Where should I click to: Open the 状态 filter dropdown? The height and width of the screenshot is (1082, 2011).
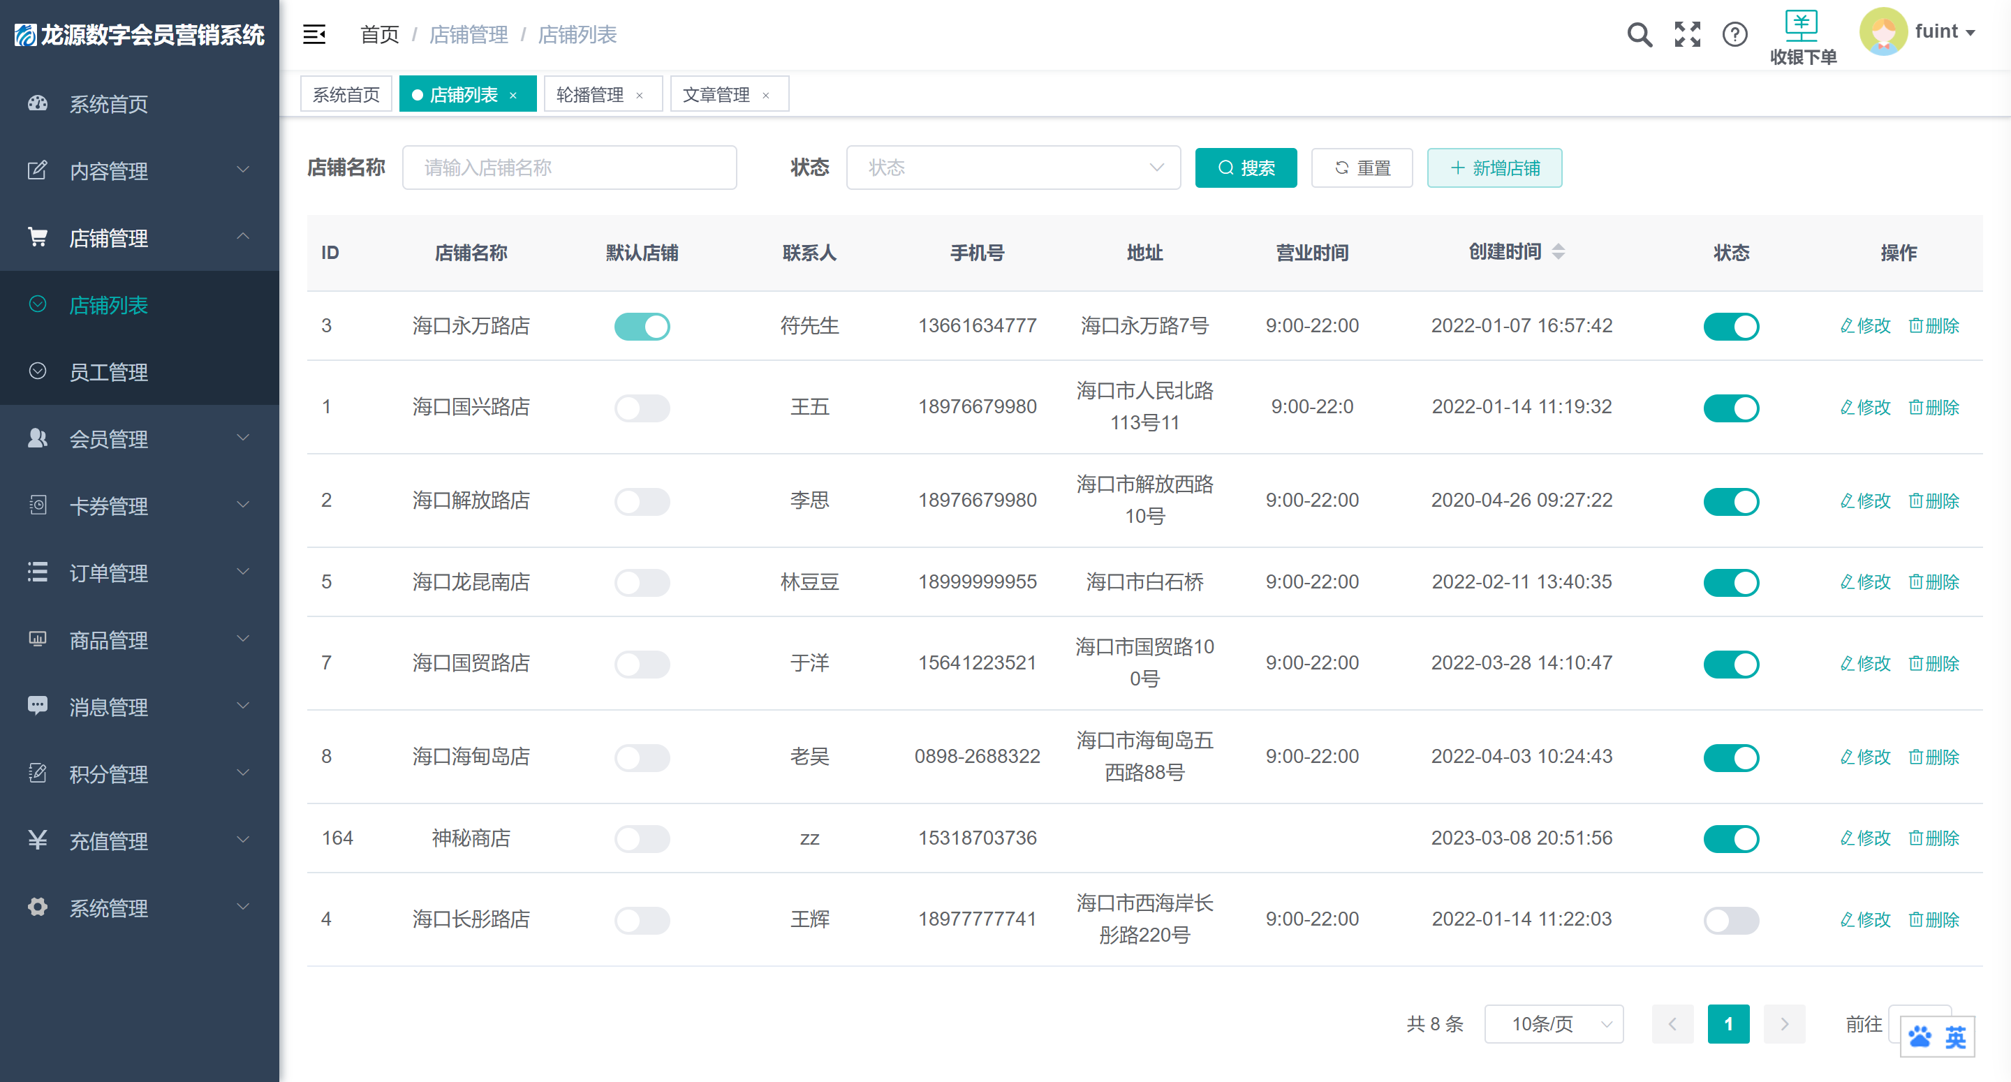tap(1012, 167)
